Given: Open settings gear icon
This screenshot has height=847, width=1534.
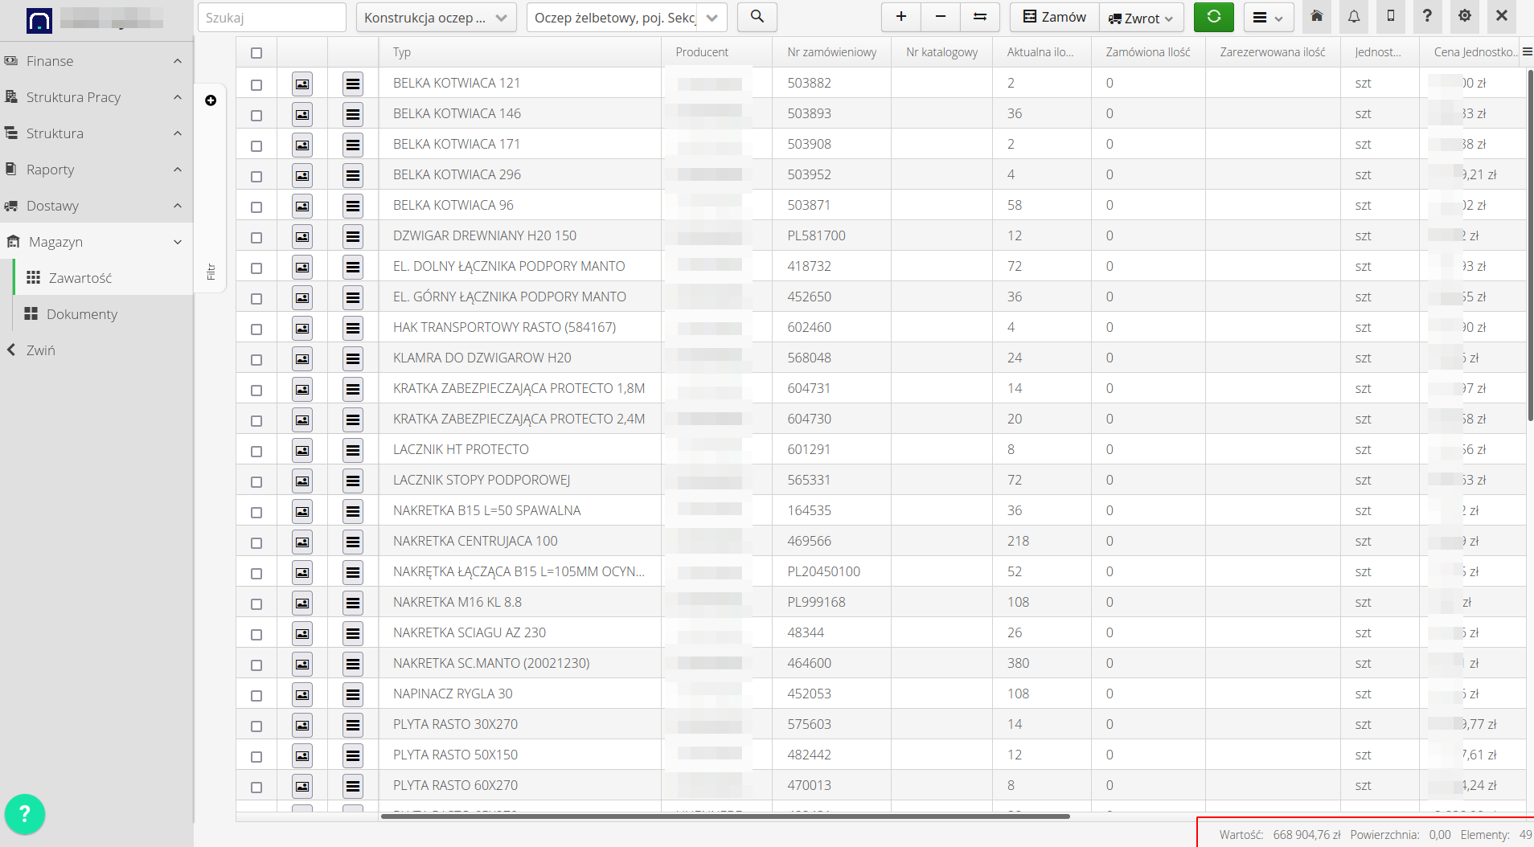Looking at the screenshot, I should click(x=1465, y=17).
